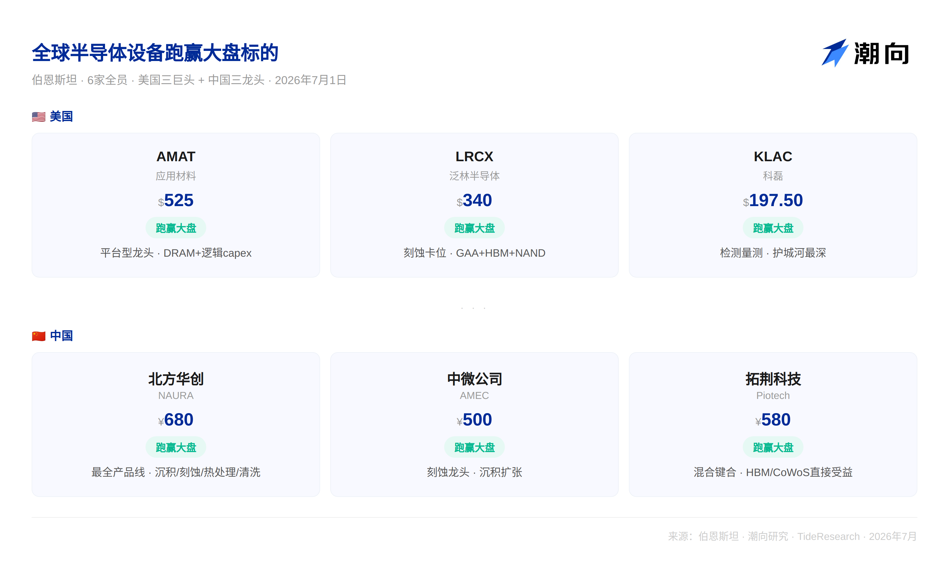This screenshot has height=581, width=949.
Task: Click the 跑赢大盘 badge on 北方华创 card
Action: click(176, 447)
